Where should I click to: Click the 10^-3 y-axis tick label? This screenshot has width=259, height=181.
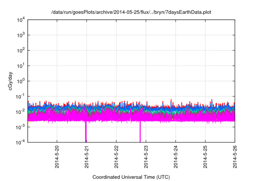pyautogui.click(x=20, y=127)
